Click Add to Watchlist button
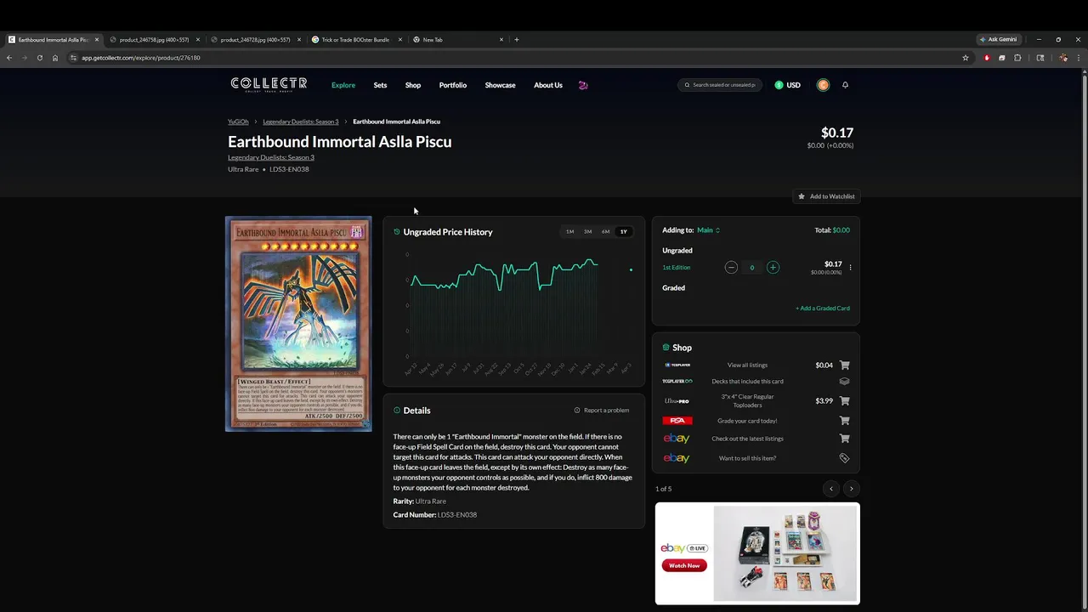Viewport: 1088px width, 612px height. pos(826,196)
